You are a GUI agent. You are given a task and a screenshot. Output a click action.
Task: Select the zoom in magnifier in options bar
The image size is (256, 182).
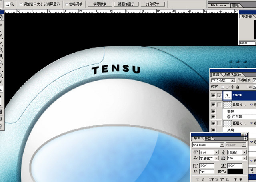[x=7, y=4]
